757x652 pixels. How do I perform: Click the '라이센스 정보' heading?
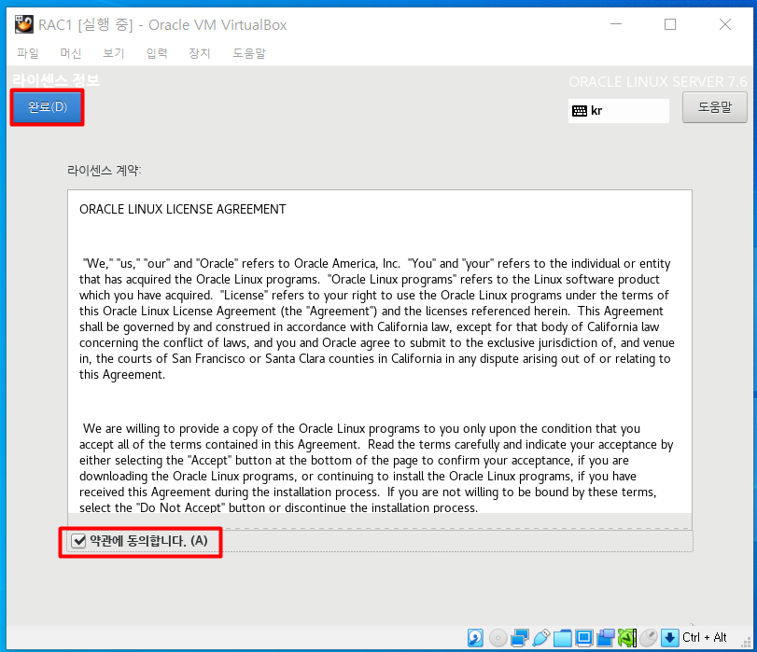pos(56,80)
